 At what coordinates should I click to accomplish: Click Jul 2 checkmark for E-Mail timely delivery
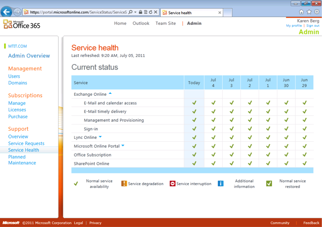(250, 112)
